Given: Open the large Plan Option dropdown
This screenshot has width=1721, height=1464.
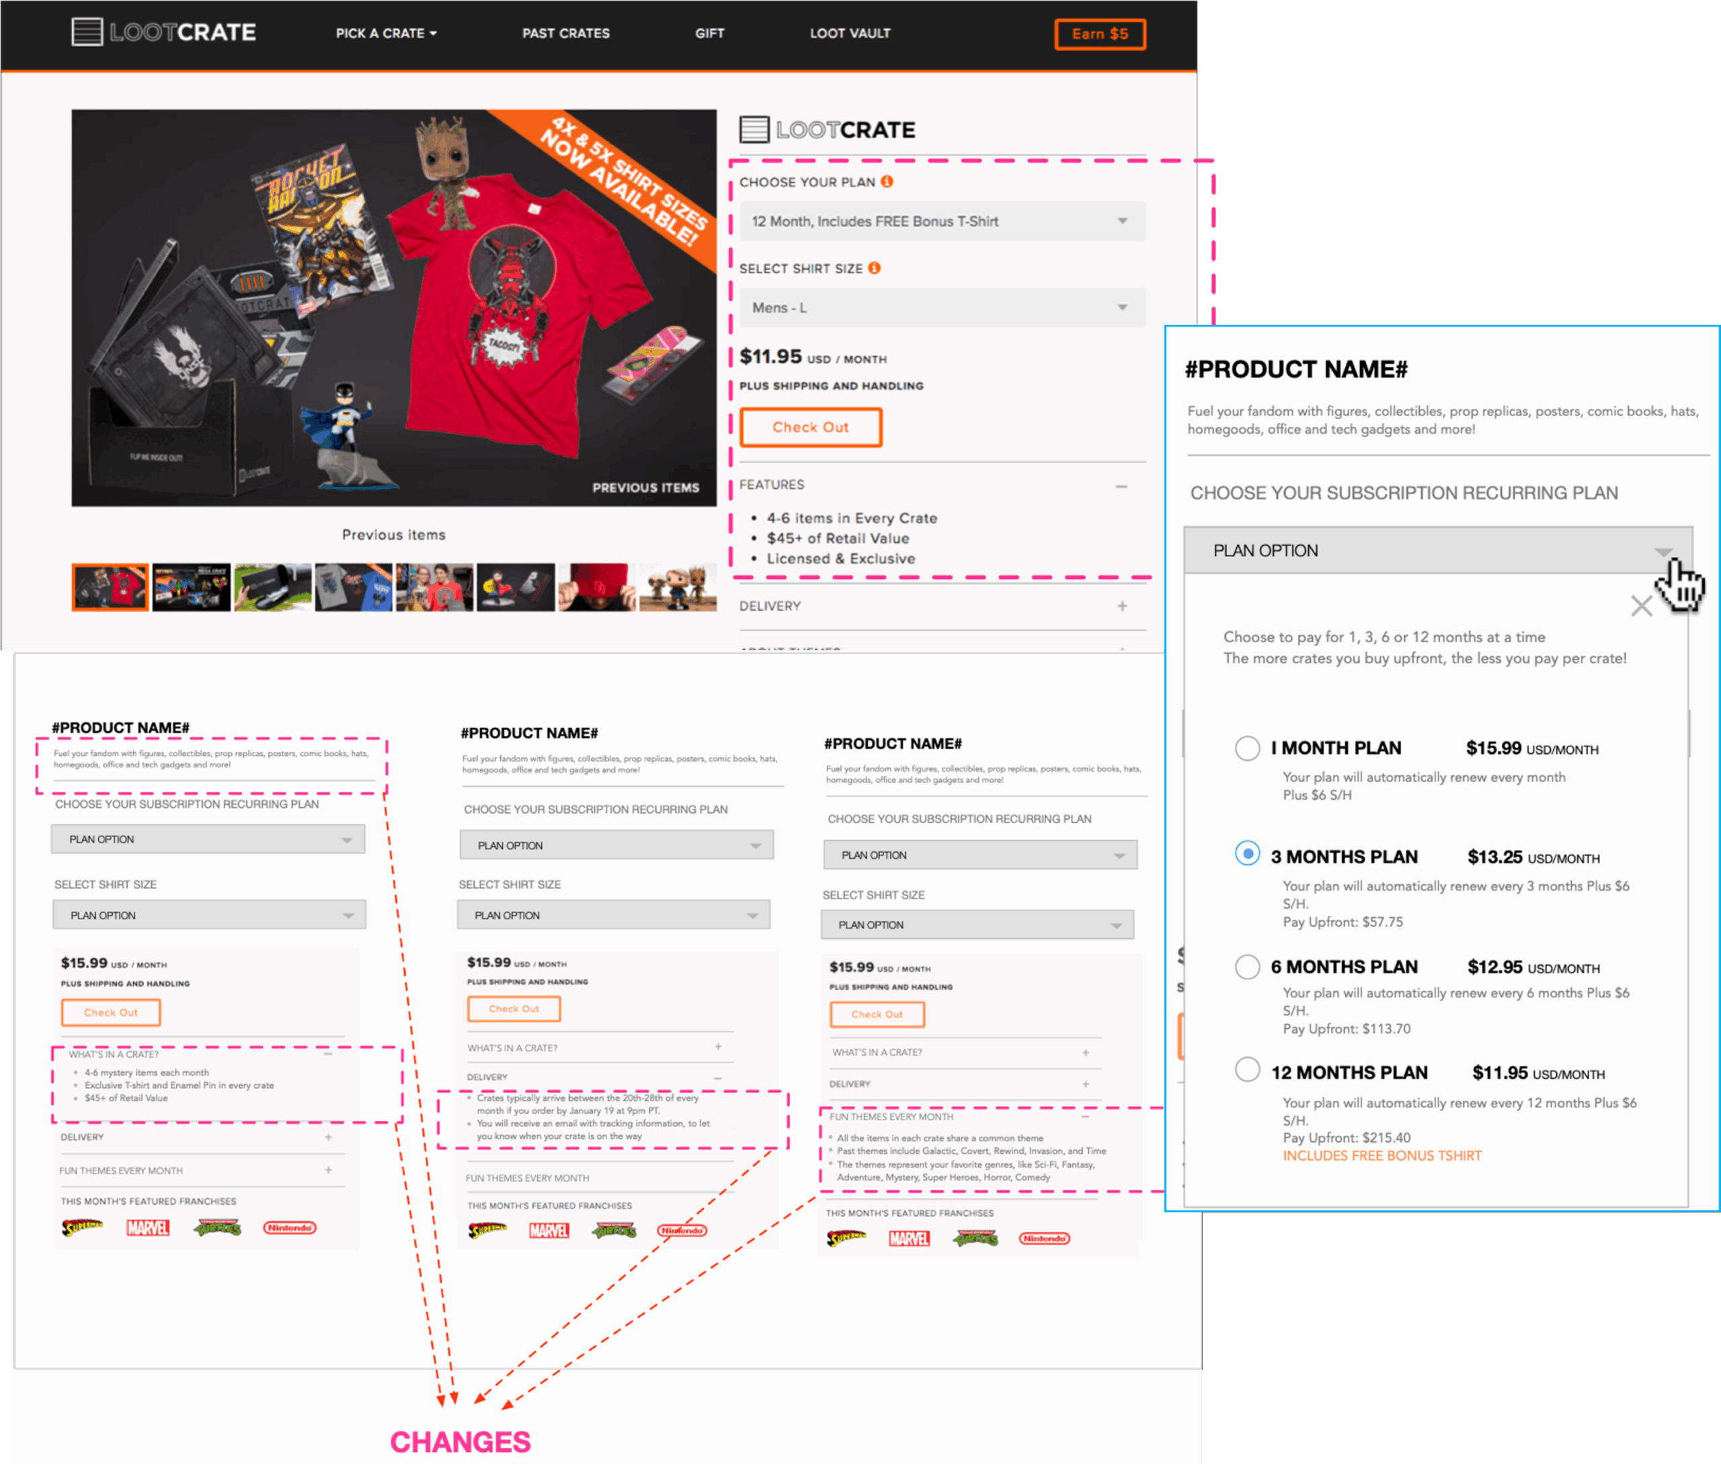Looking at the screenshot, I should coord(1437,550).
